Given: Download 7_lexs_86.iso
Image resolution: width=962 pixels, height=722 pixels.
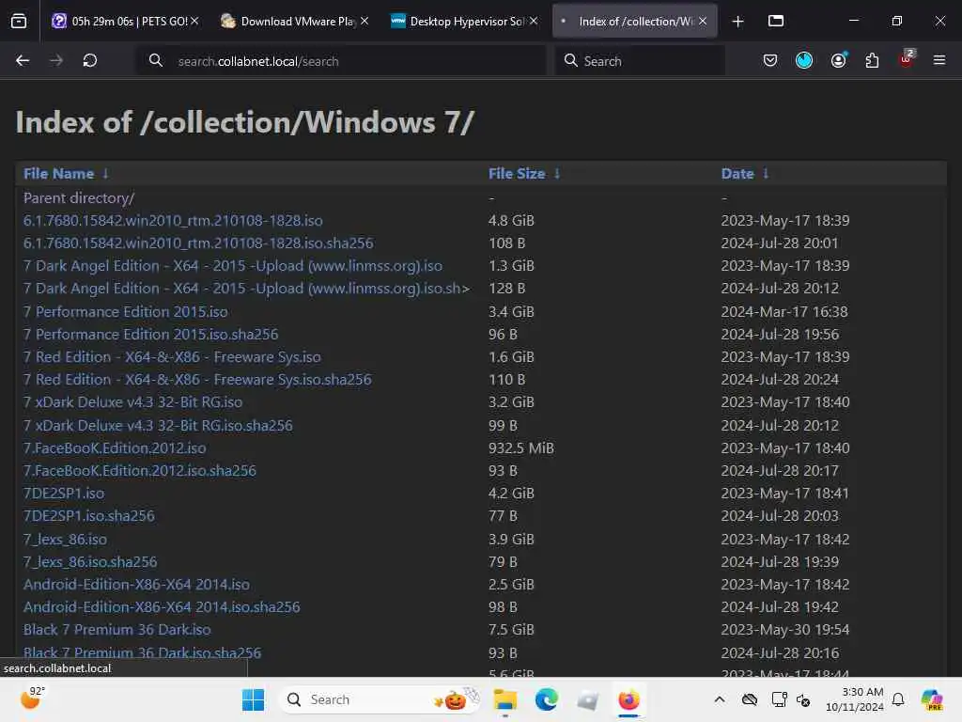Looking at the screenshot, I should [65, 540].
